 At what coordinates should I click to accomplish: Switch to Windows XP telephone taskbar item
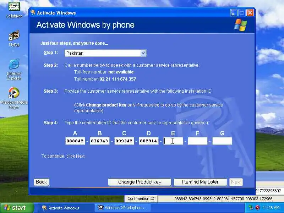pos(122,208)
